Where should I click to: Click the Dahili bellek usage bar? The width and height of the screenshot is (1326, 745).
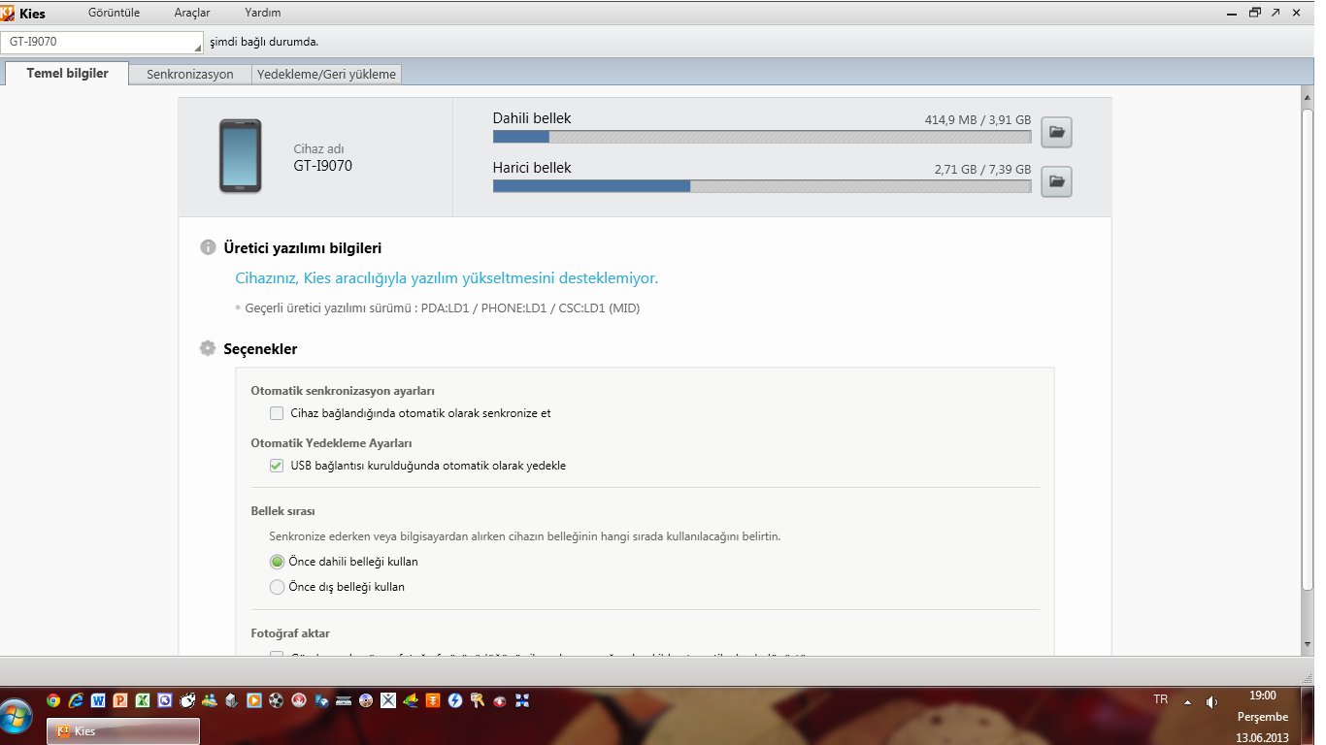point(762,137)
